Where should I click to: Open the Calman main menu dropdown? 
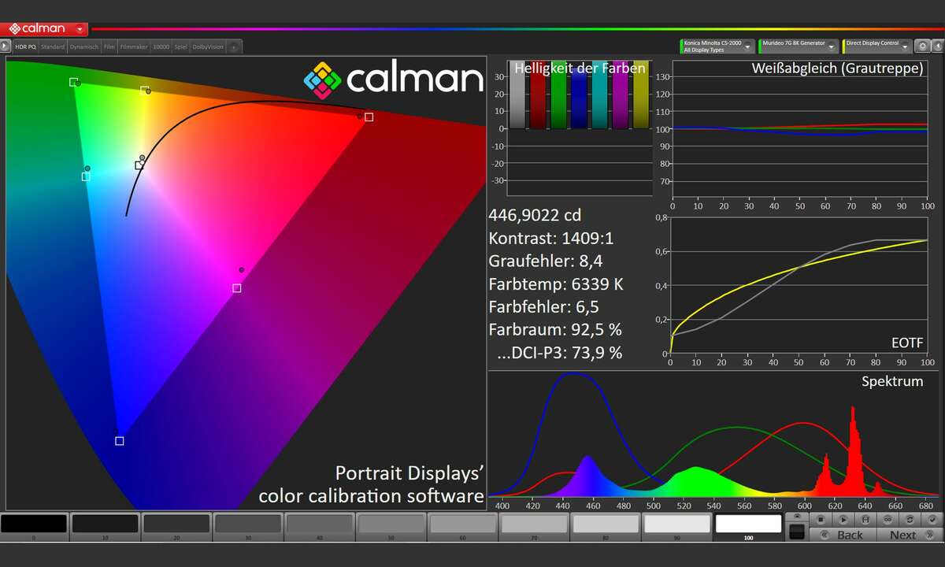click(x=80, y=29)
